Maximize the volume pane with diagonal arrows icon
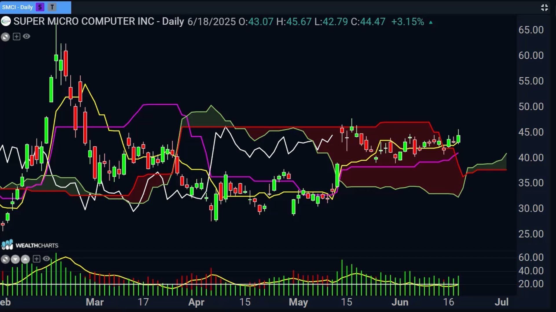The image size is (556, 312). [x=5, y=259]
